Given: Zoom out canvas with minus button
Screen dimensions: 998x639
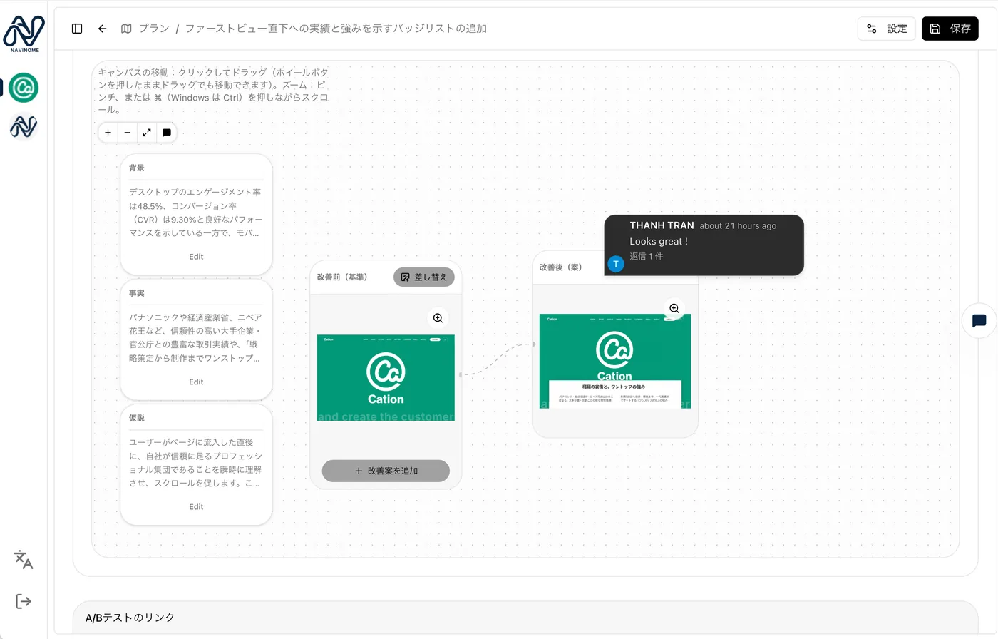Looking at the screenshot, I should click(128, 133).
